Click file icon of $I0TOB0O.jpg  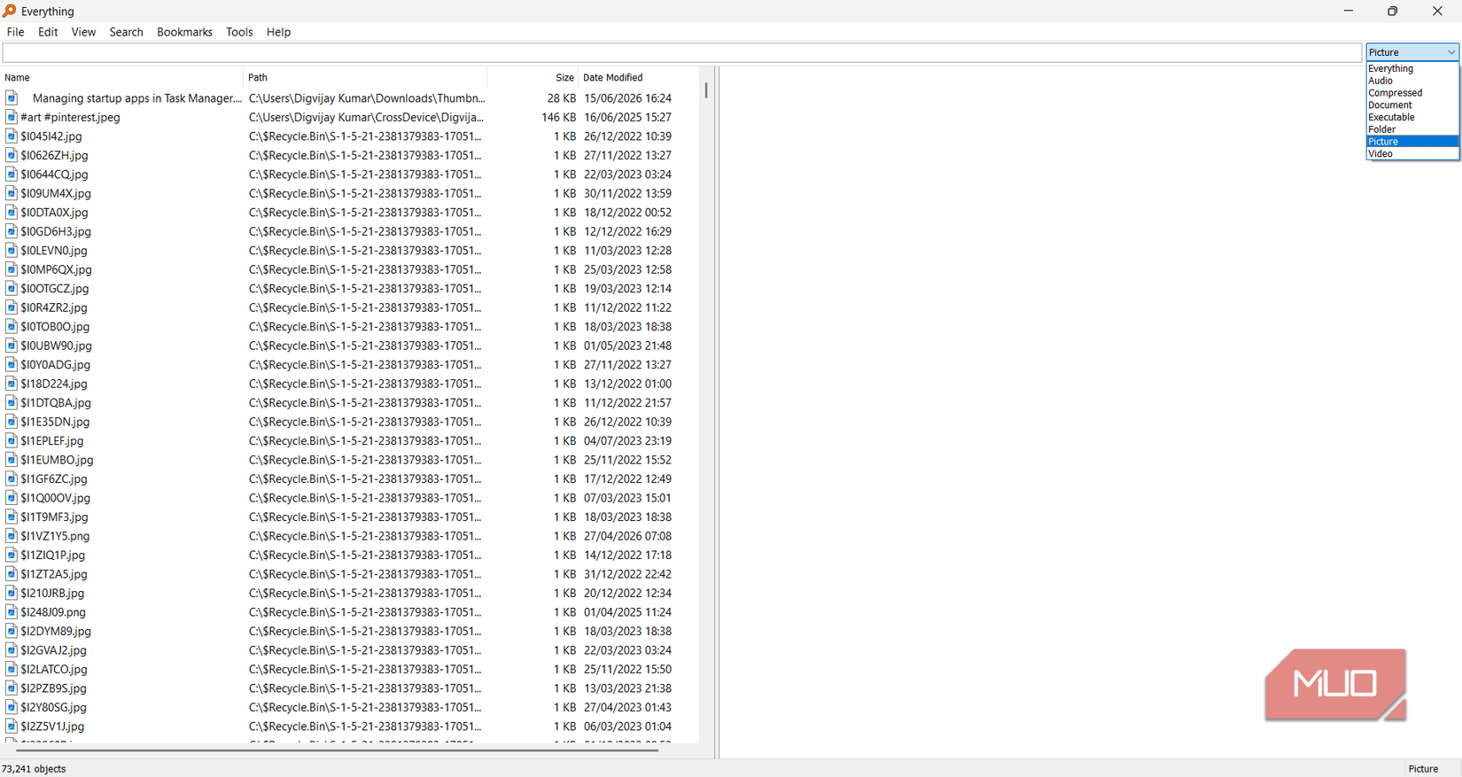pyautogui.click(x=12, y=327)
